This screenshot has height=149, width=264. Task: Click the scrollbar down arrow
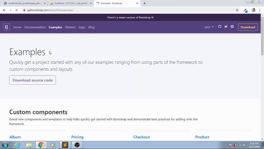[262, 139]
